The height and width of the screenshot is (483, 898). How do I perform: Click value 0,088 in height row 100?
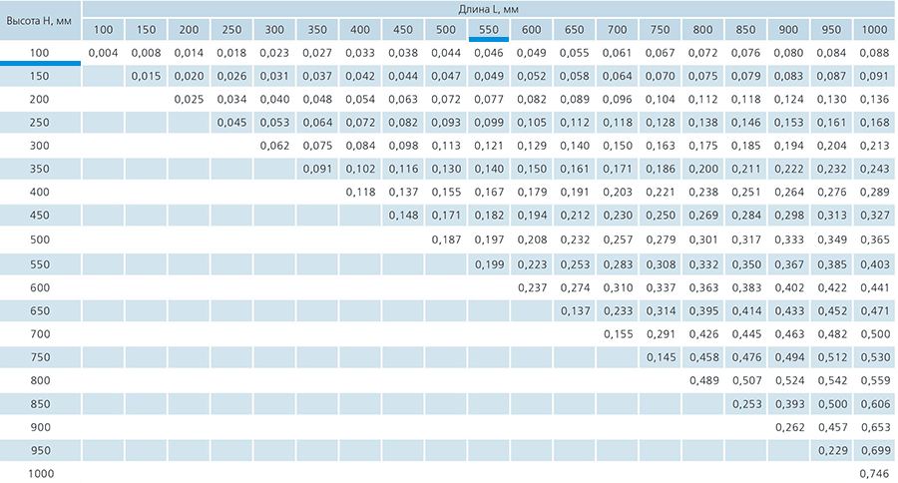pos(874,53)
